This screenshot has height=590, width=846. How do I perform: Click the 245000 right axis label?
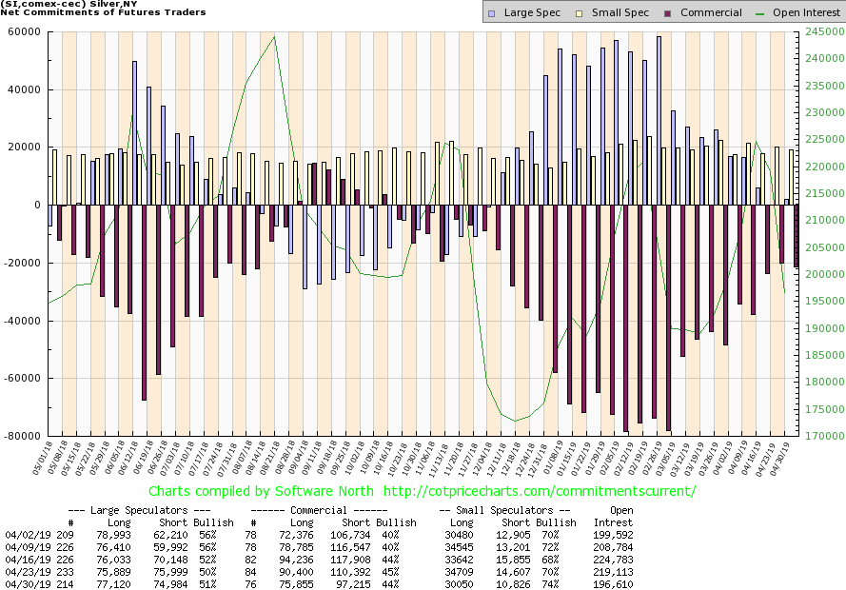point(823,32)
